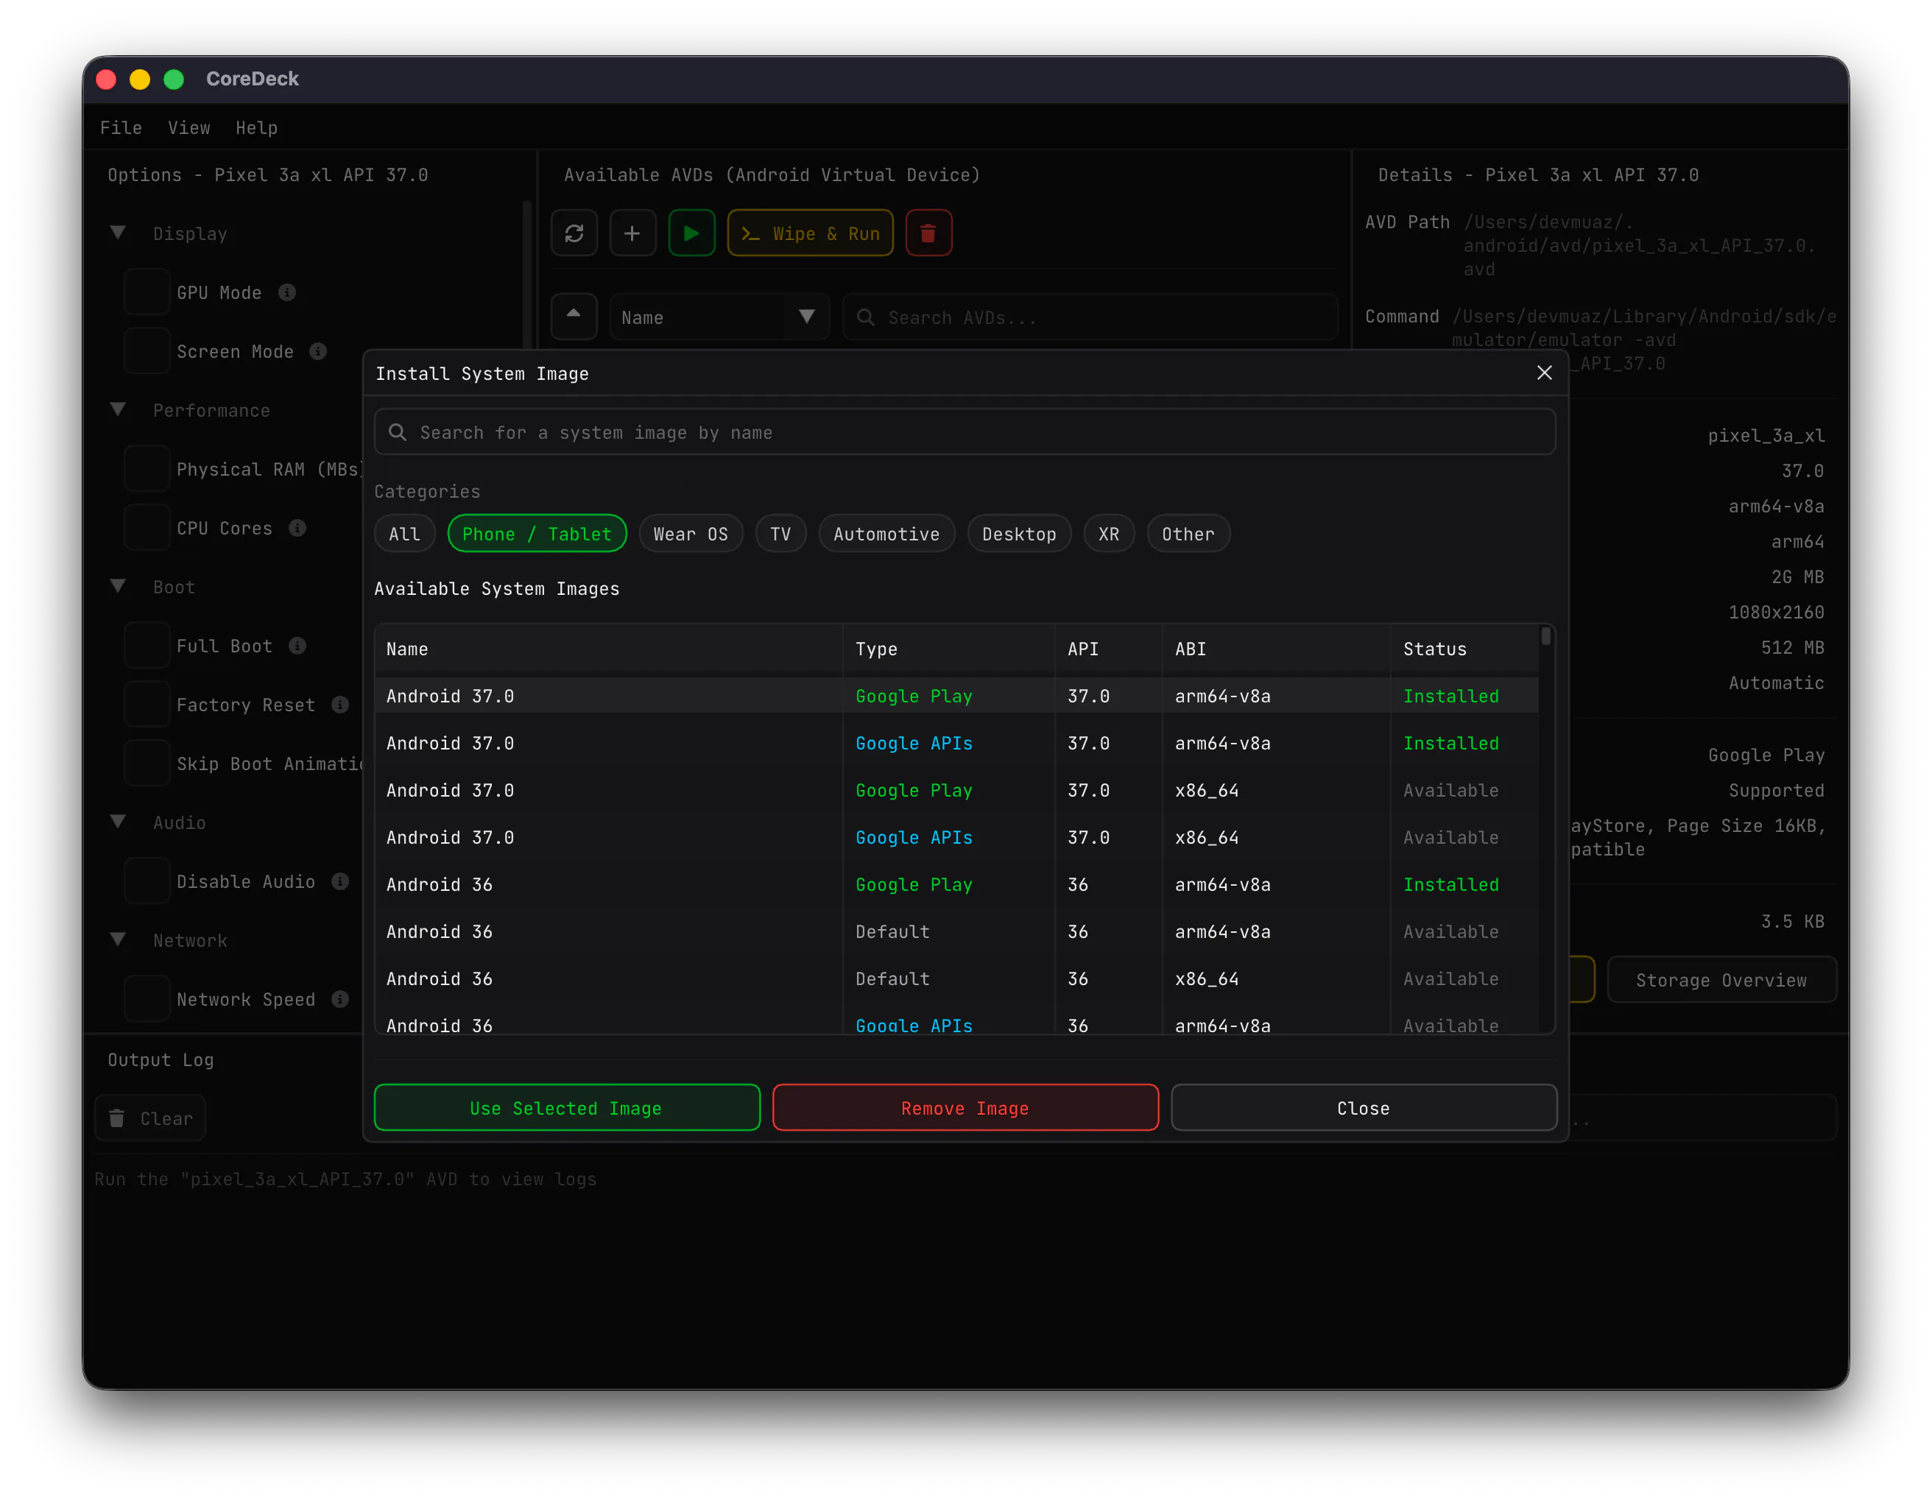The image size is (1932, 1499).
Task: Toggle the CPU Cores checkbox
Action: (x=147, y=527)
